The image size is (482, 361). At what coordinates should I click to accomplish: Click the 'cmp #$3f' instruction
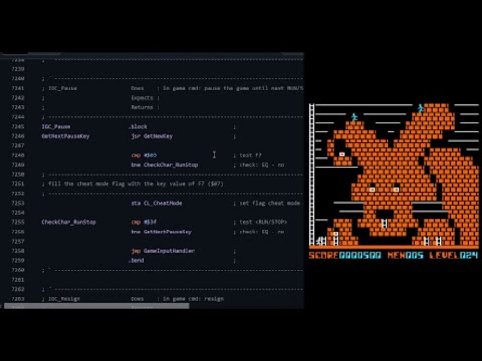pos(144,222)
